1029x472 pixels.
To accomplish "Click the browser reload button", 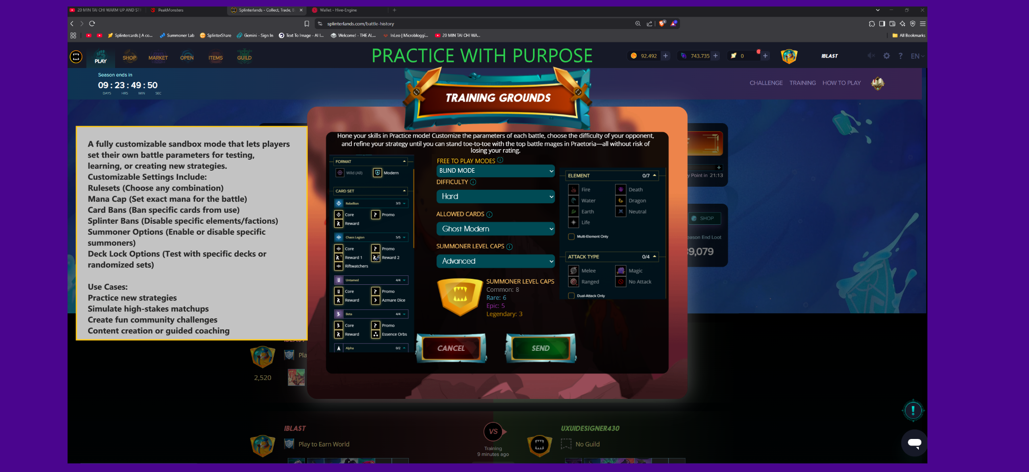I will click(92, 24).
